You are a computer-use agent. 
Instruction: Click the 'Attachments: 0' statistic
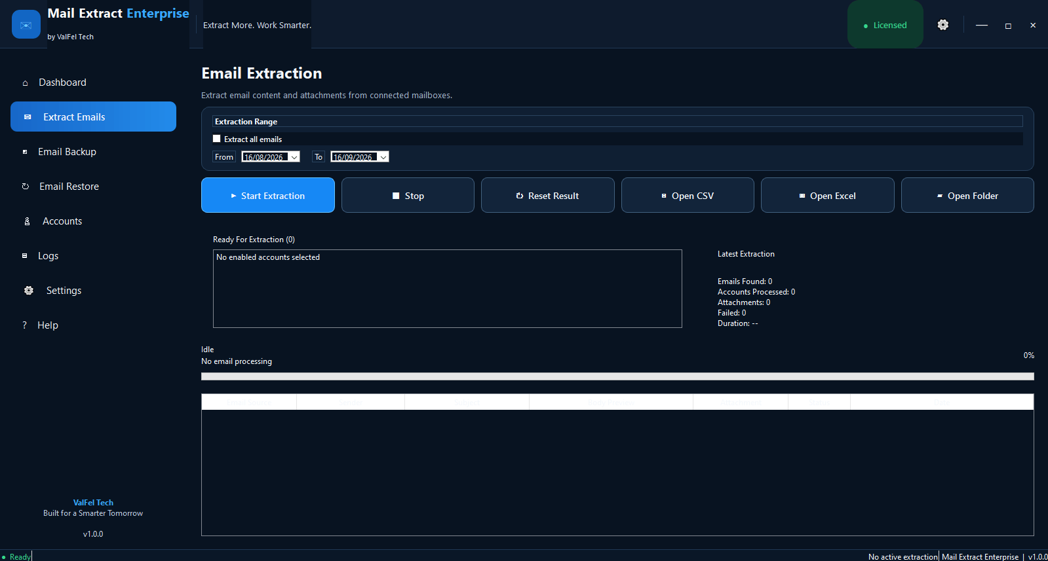point(744,302)
